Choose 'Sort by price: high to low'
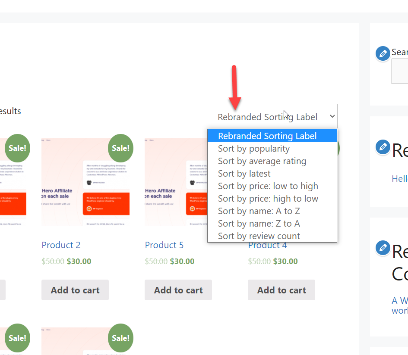This screenshot has width=408, height=355. tap(272, 199)
